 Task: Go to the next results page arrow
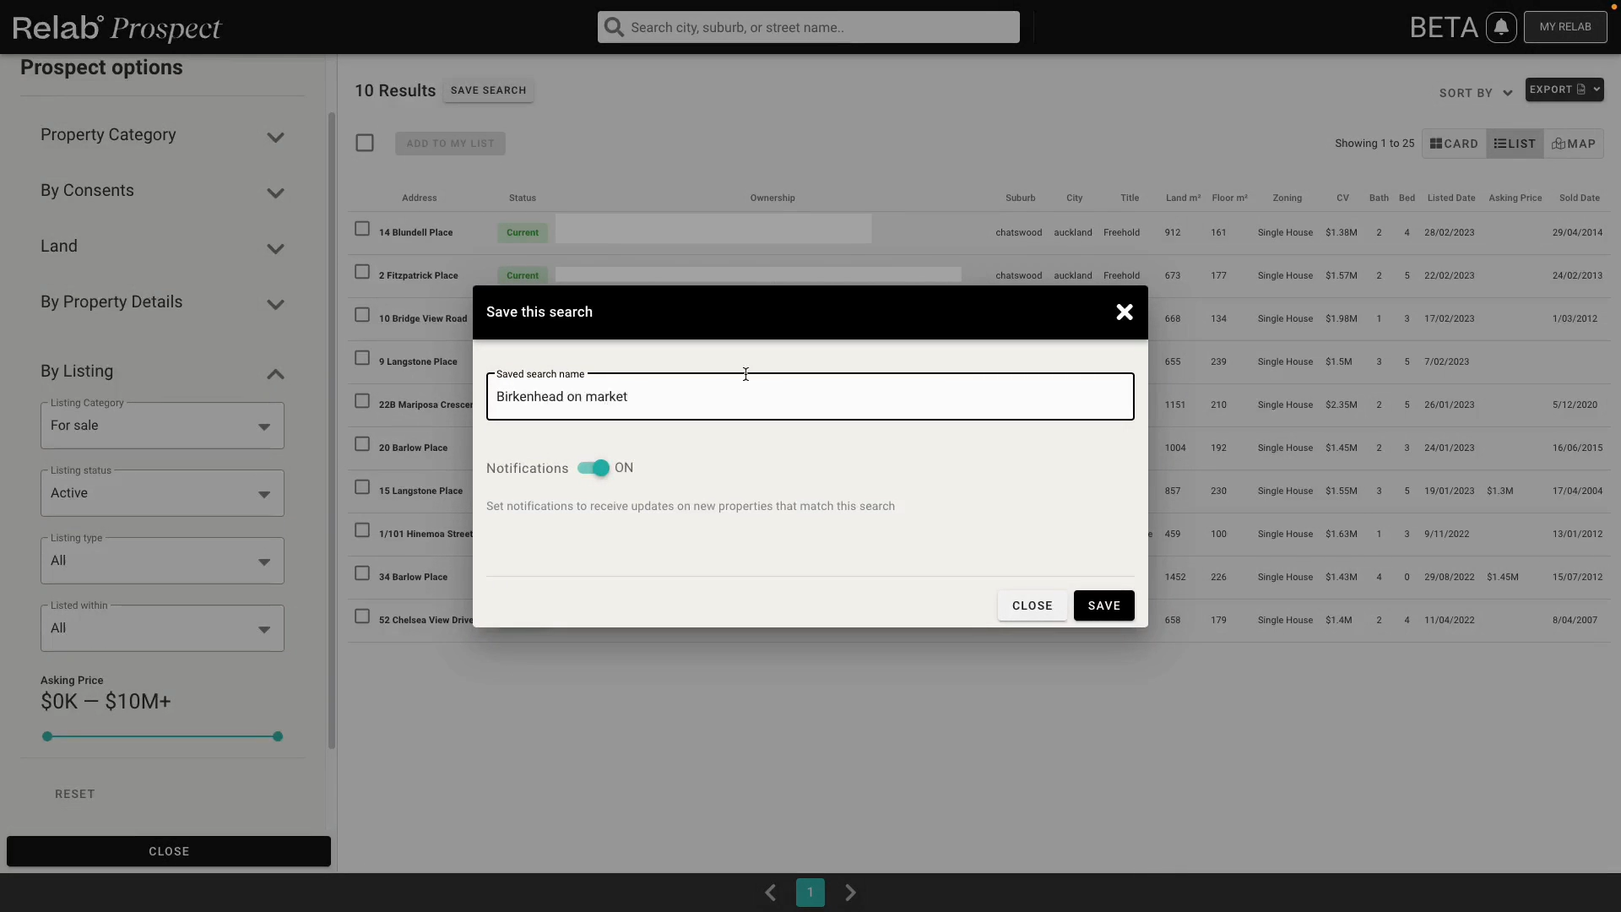point(849,892)
